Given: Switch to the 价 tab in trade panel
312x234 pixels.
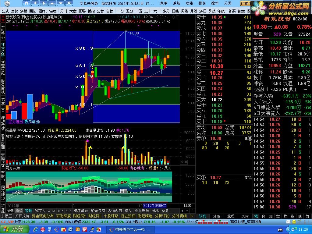Looking at the screenshot, I should (x=264, y=216).
